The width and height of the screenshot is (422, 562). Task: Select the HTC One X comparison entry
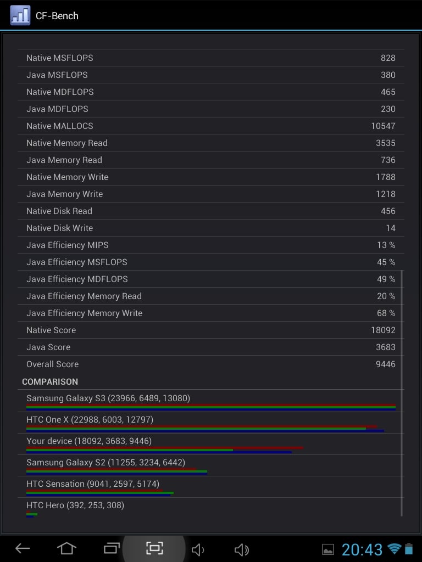[x=211, y=423]
